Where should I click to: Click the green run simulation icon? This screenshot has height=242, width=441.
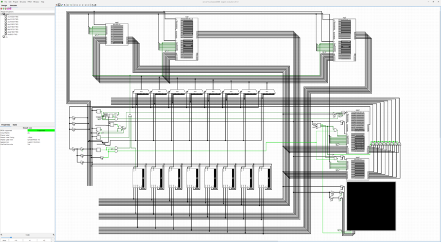tap(3, 9)
